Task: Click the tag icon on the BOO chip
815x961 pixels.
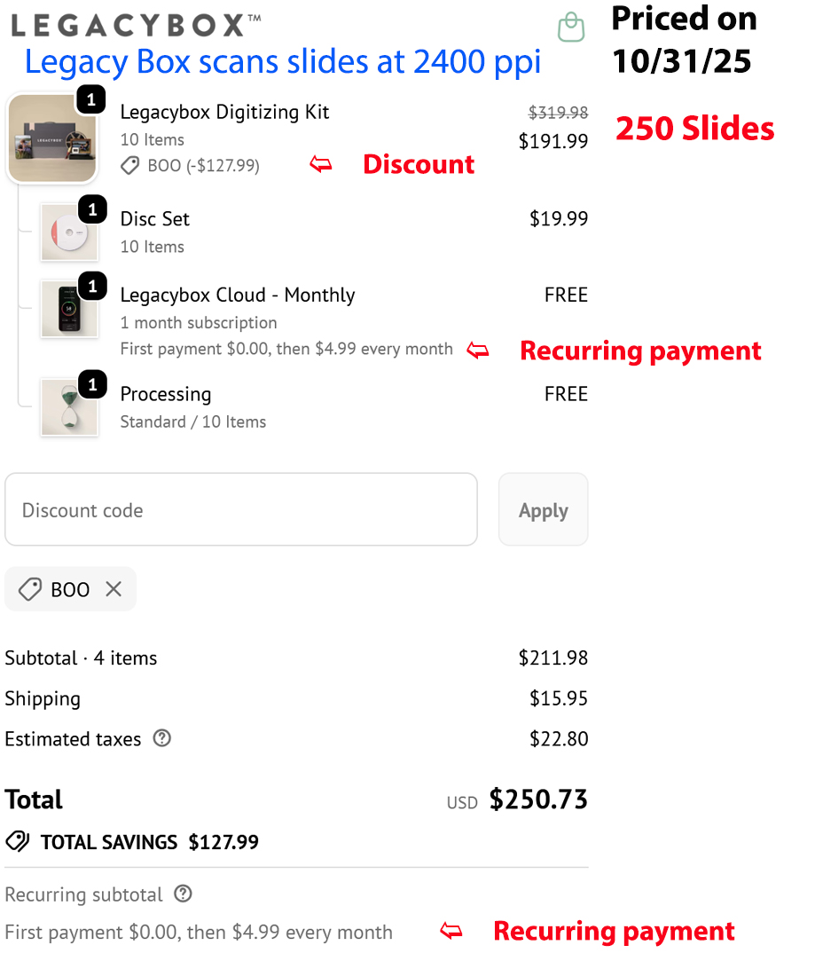Action: (x=29, y=588)
